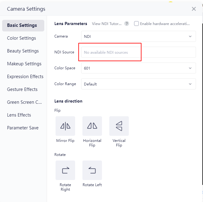Image resolution: width=203 pixels, height=202 pixels.
Task: Select Expression Effects in sidebar
Action: pos(25,77)
